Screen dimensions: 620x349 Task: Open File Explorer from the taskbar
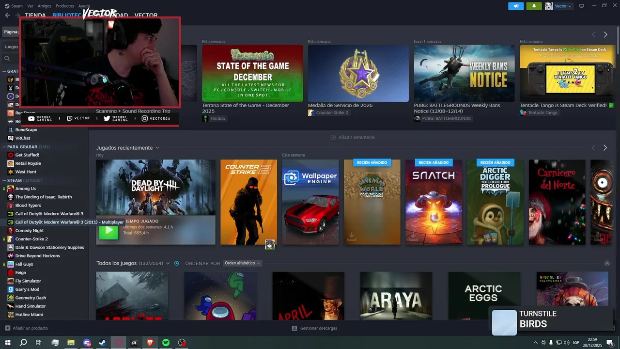coord(71,343)
